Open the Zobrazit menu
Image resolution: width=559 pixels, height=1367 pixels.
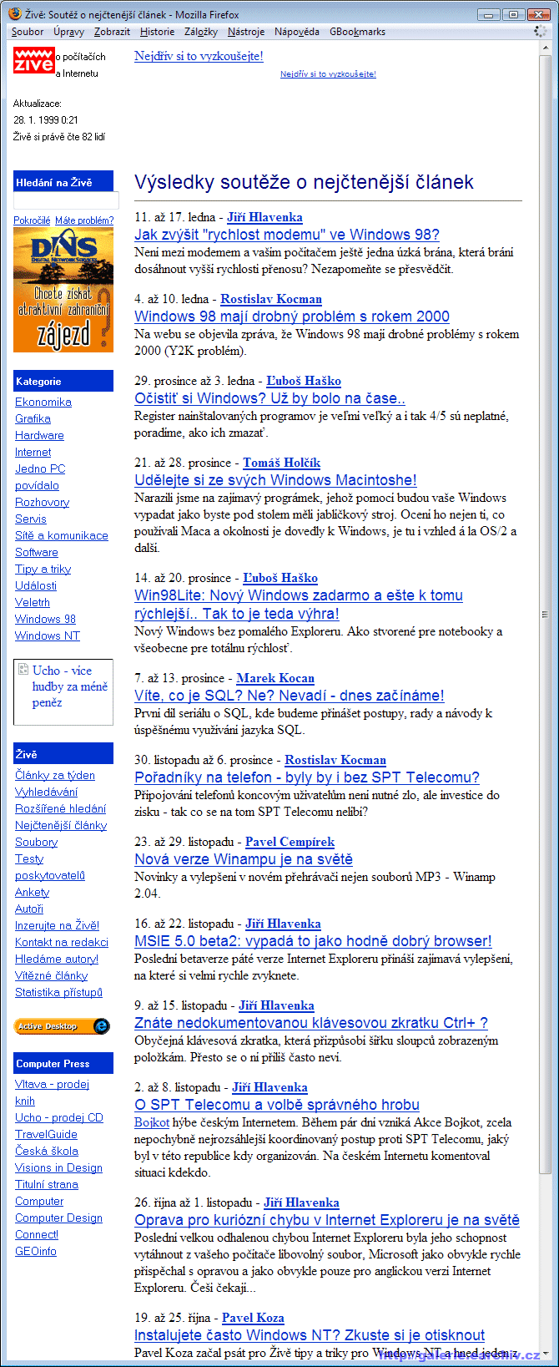pos(112,32)
